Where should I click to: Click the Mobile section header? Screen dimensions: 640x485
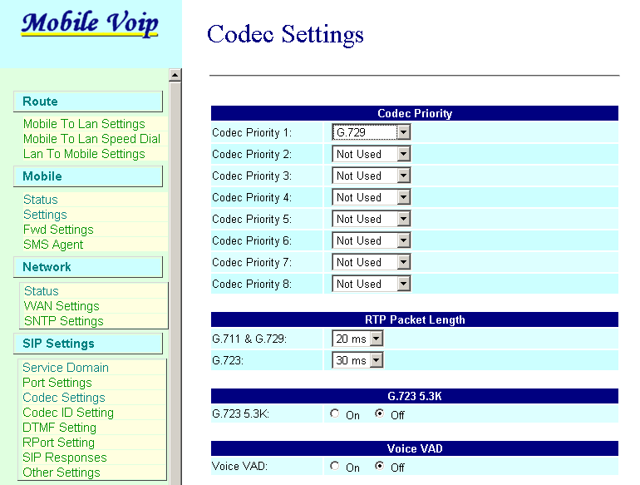(x=88, y=176)
